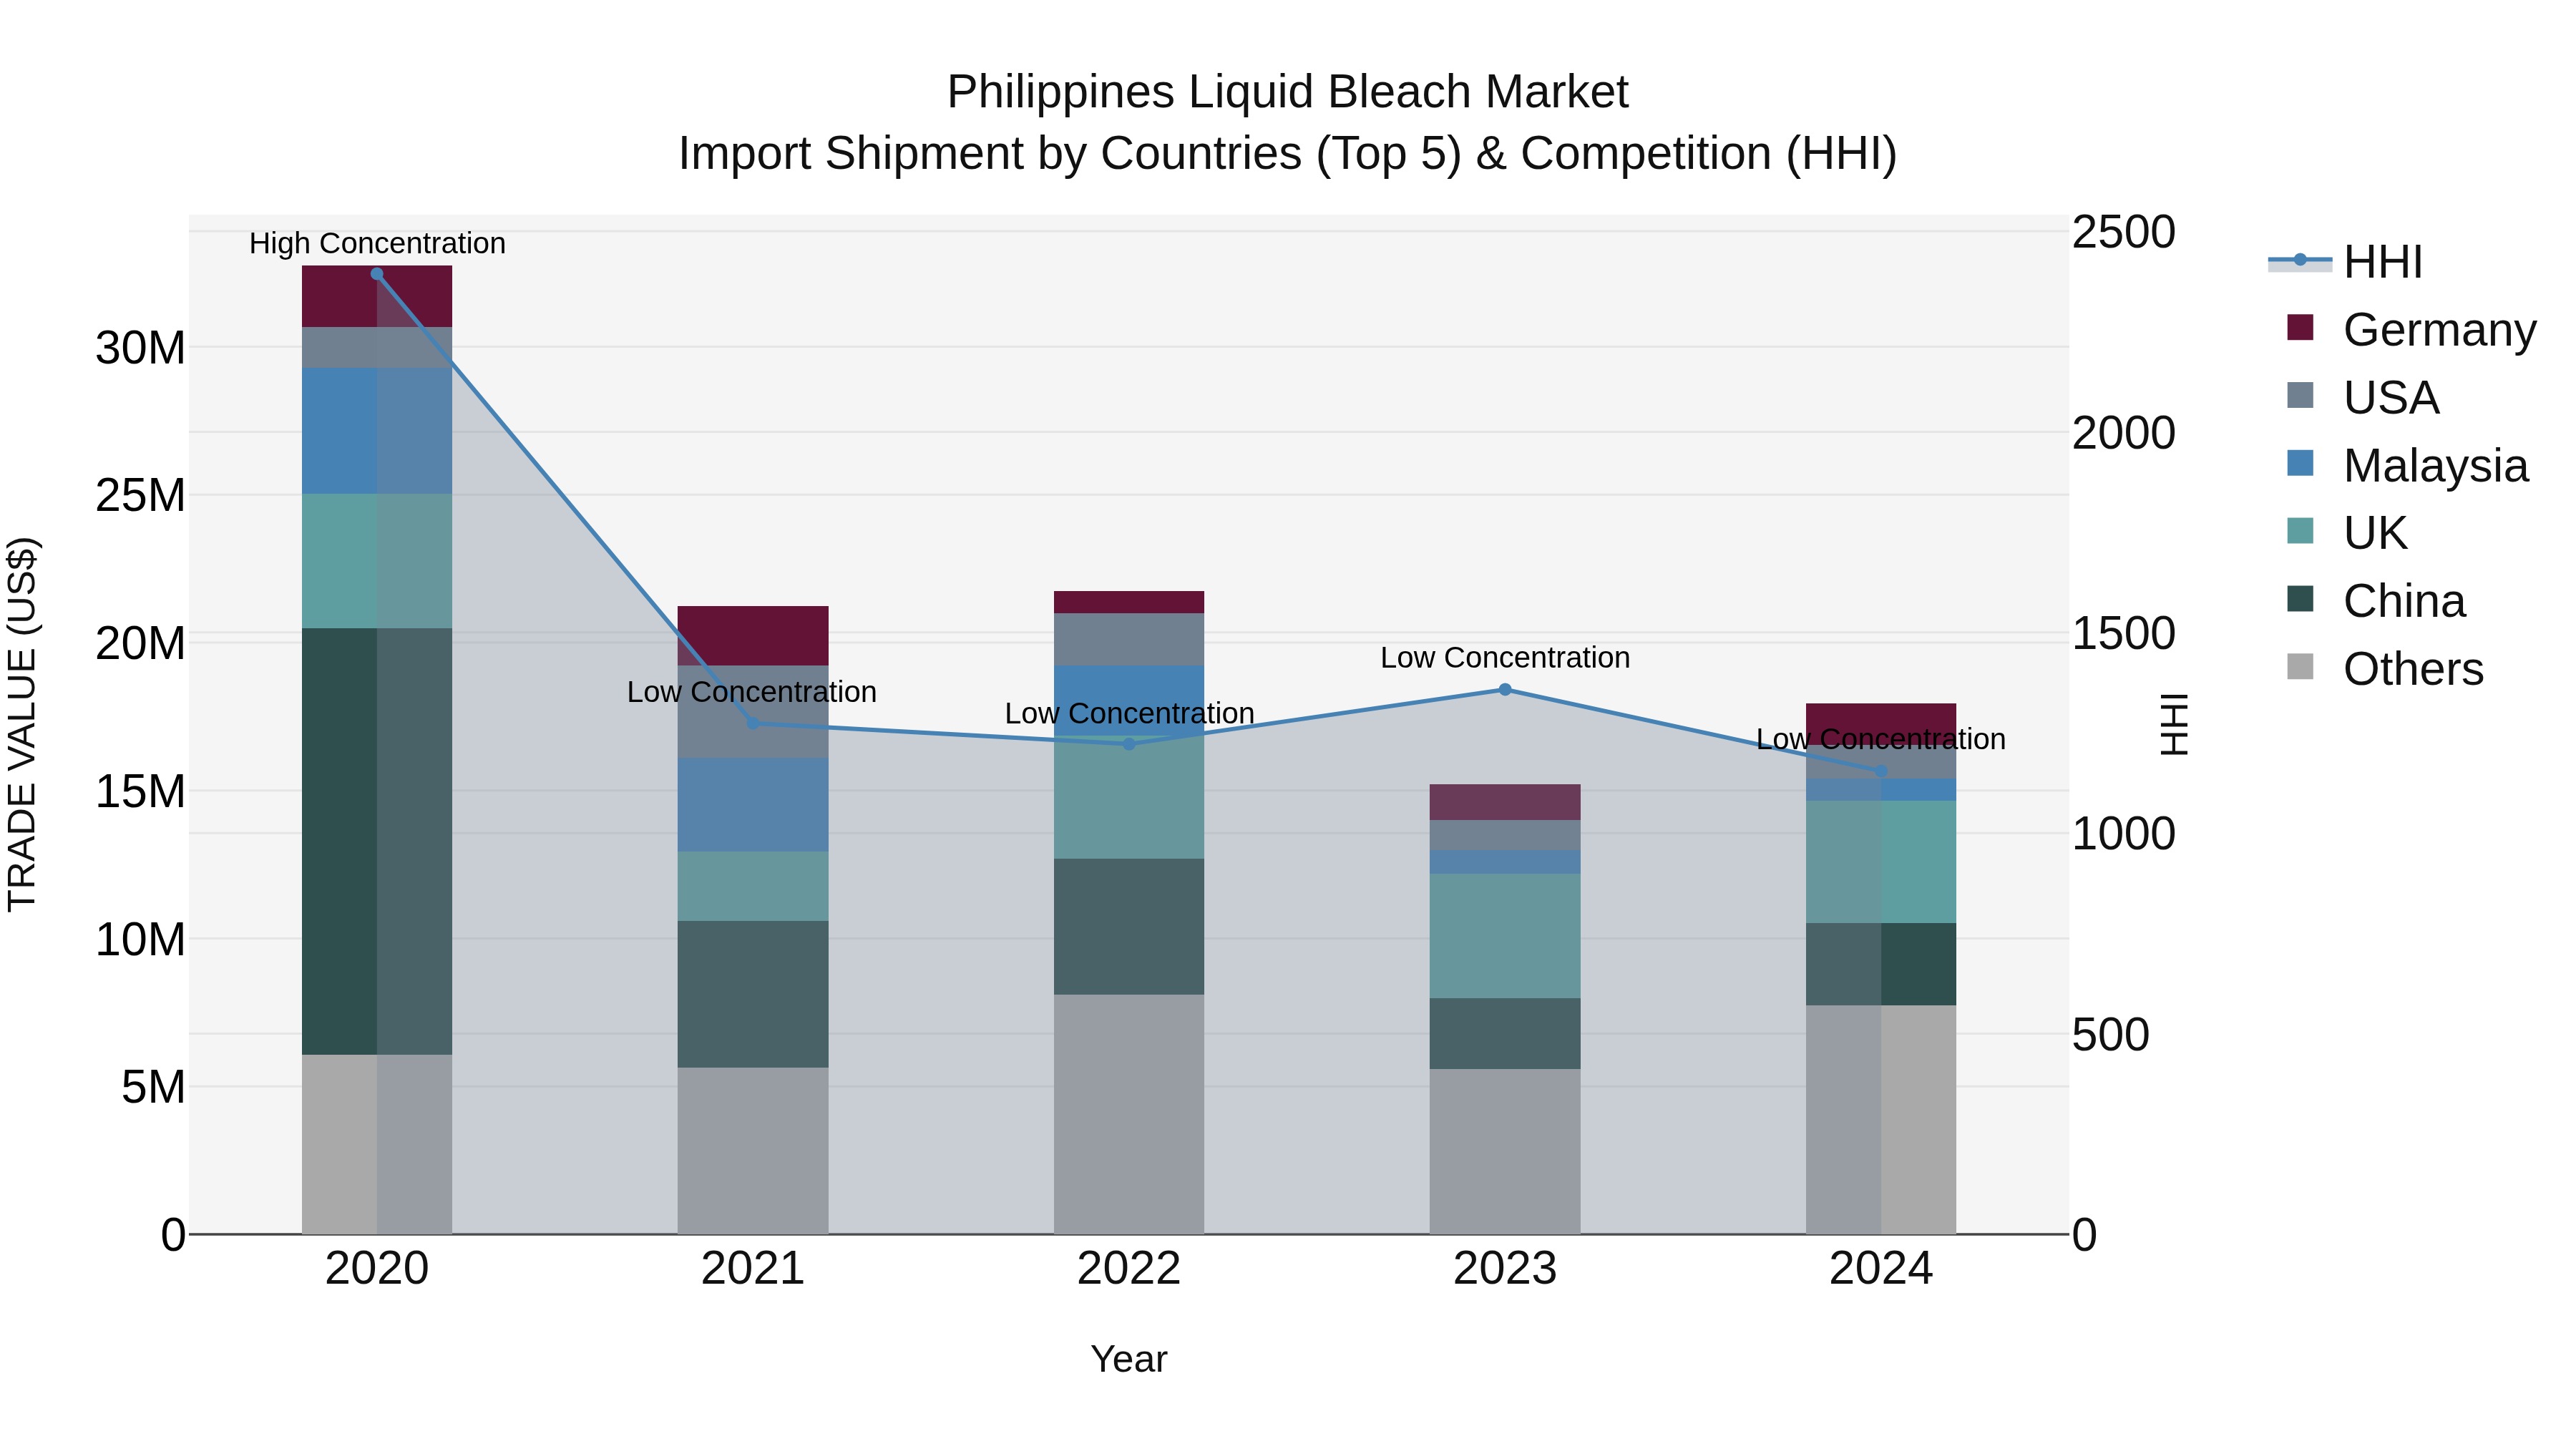Click the Malaysia blue legend swatch

click(x=2300, y=463)
